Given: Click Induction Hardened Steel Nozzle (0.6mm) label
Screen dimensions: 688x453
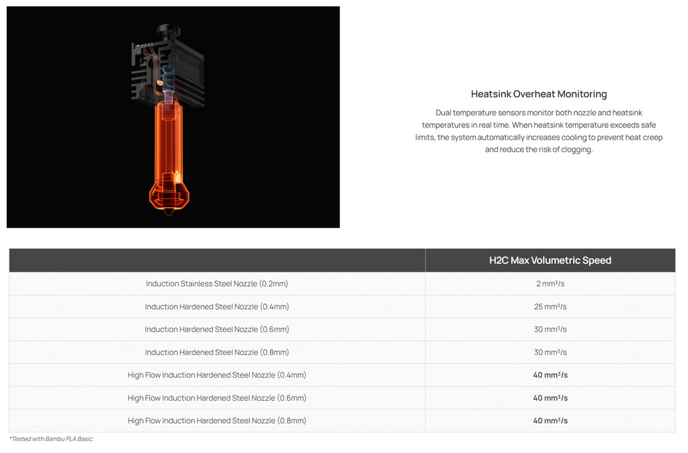Looking at the screenshot, I should click(x=216, y=330).
